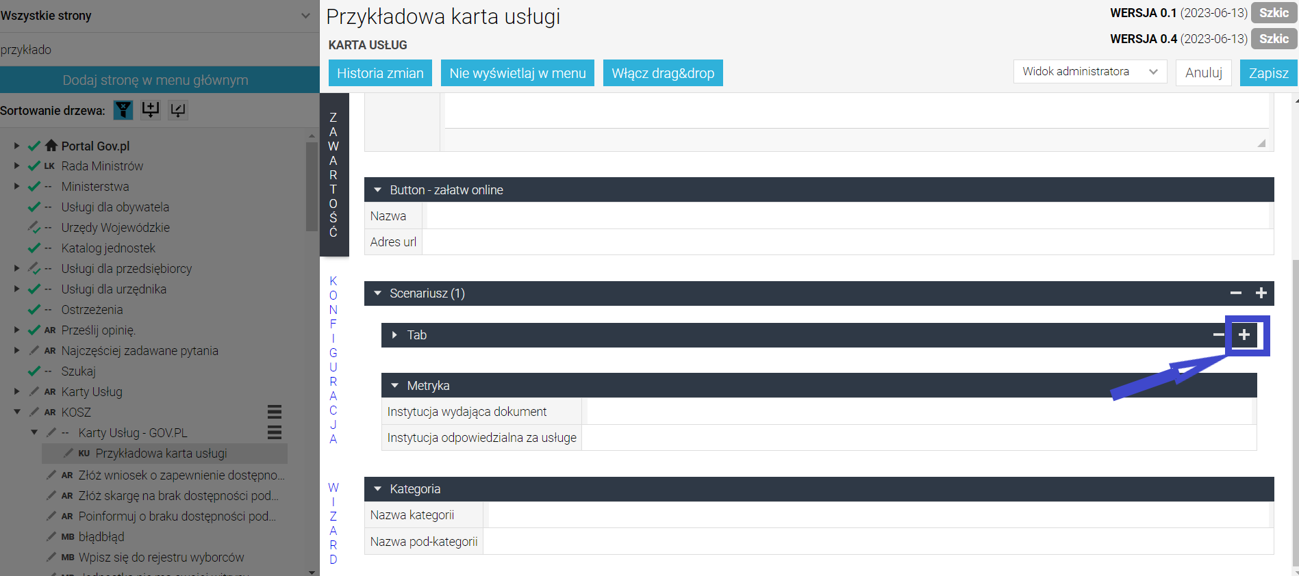
Task: Click the home icon next to Portal Gov.pl
Action: point(51,146)
